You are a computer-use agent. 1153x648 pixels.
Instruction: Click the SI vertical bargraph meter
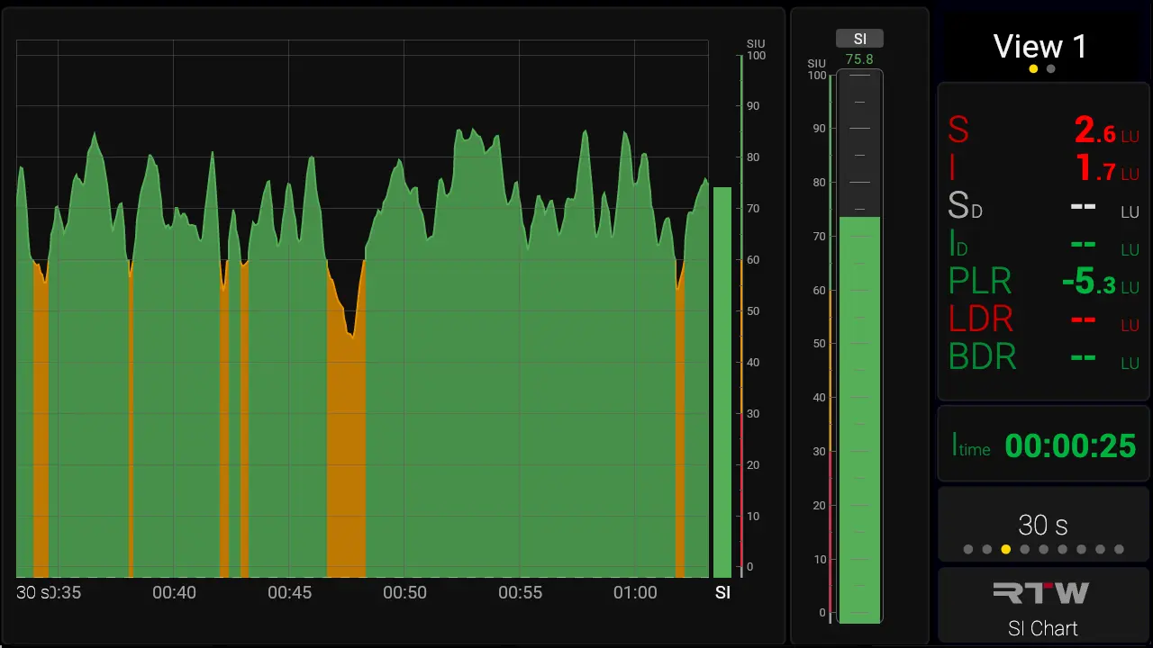(x=859, y=360)
